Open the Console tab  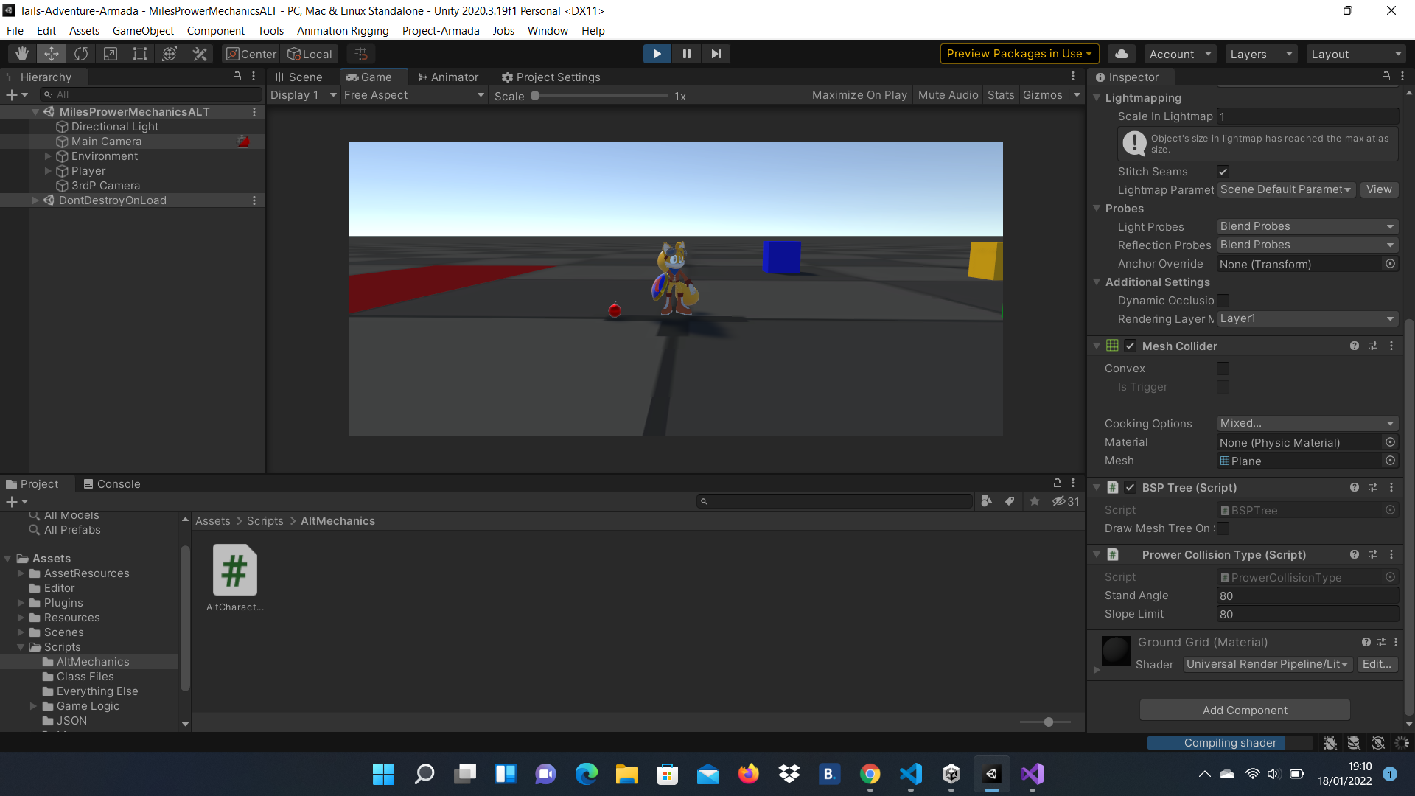[x=111, y=484]
